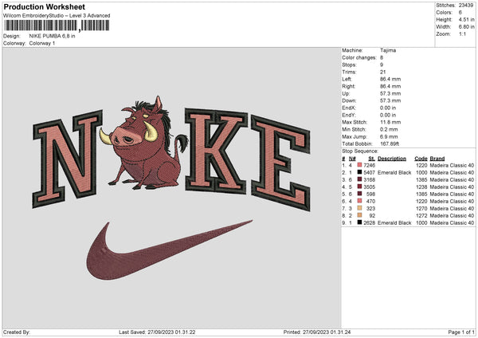478x338 pixels.
Task: Select the Pumbaa warthog in the design preview
Action: tap(144, 143)
